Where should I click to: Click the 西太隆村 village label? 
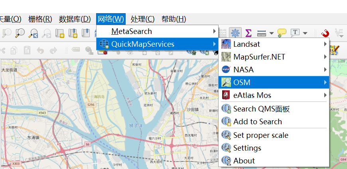click(x=191, y=135)
